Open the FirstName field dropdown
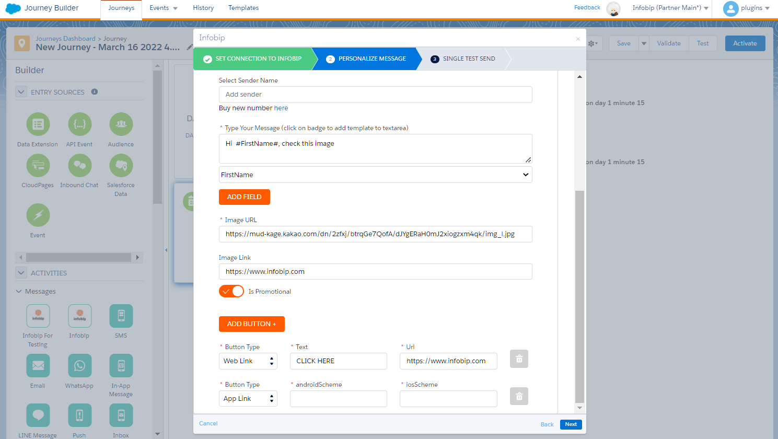This screenshot has width=778, height=439. (x=375, y=175)
